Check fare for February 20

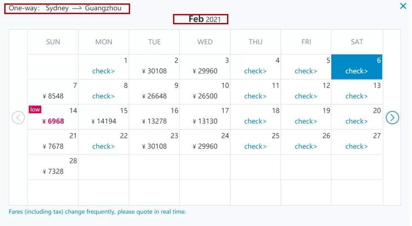click(357, 121)
